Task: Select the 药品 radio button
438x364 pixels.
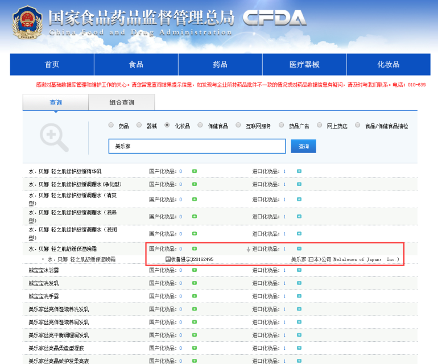Action: coord(111,125)
